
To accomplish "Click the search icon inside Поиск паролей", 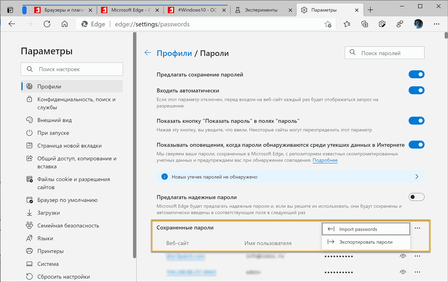I will coord(353,53).
